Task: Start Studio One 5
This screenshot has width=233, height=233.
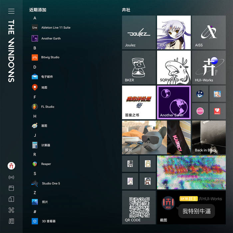Action: (x=46, y=183)
